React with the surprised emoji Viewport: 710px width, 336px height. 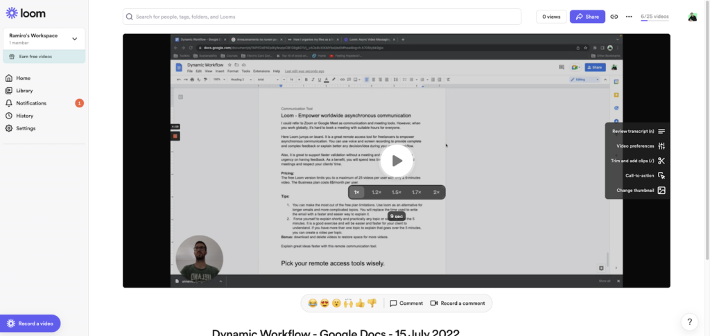[336, 303]
